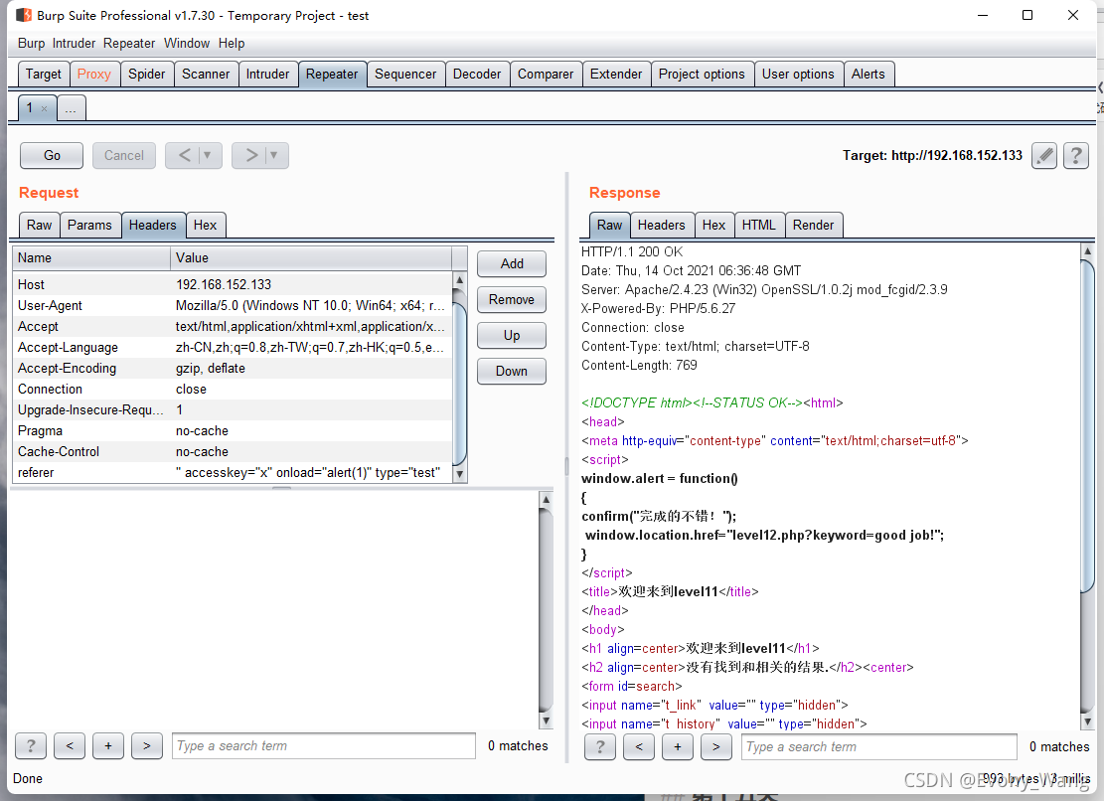Image resolution: width=1104 pixels, height=801 pixels.
Task: Jump to previous match in response search
Action: click(x=639, y=746)
